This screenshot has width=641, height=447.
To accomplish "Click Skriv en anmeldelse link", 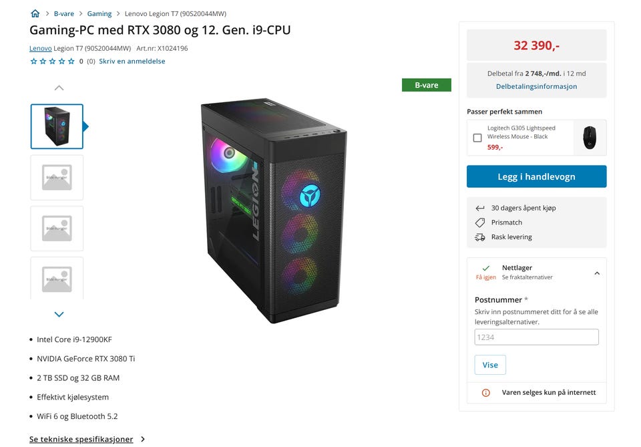I will point(132,61).
